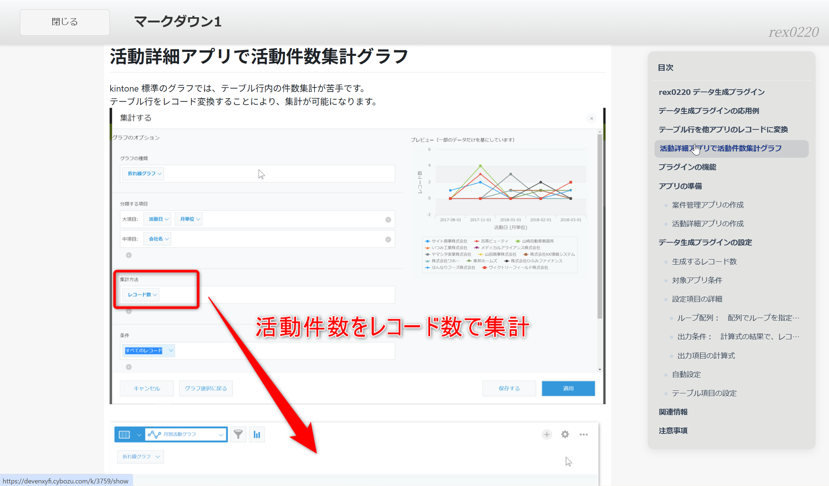Screen dimensions: 829x486
Task: Open the settings gear icon
Action: coord(565,435)
